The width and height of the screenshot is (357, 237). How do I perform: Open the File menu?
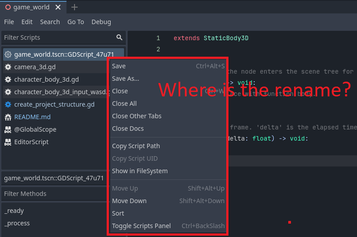9,22
